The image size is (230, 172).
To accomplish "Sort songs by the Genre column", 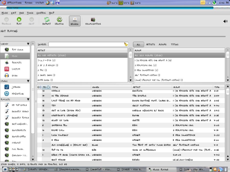I will click(111, 87).
